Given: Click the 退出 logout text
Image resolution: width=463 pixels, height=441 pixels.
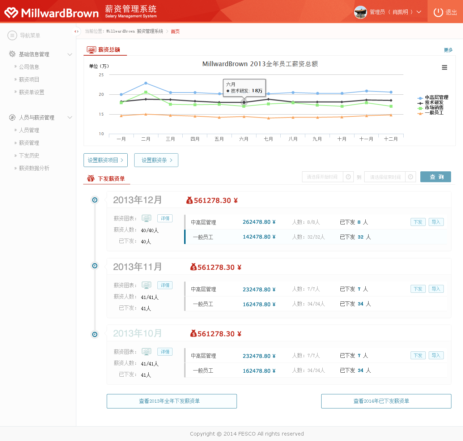Looking at the screenshot, I should point(451,12).
